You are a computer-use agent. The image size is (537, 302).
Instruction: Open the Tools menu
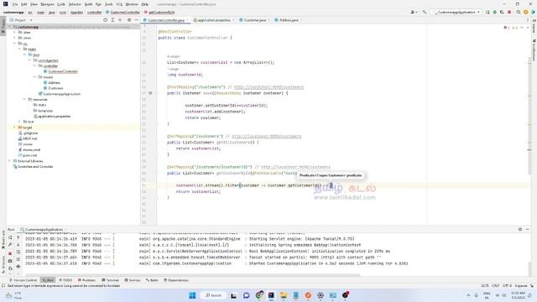[x=108, y=4]
